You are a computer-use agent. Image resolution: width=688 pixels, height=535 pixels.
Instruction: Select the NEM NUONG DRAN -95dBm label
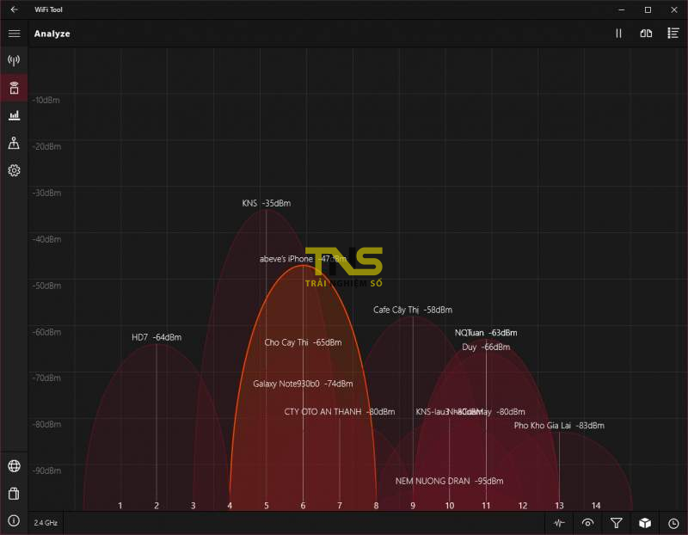click(x=449, y=481)
